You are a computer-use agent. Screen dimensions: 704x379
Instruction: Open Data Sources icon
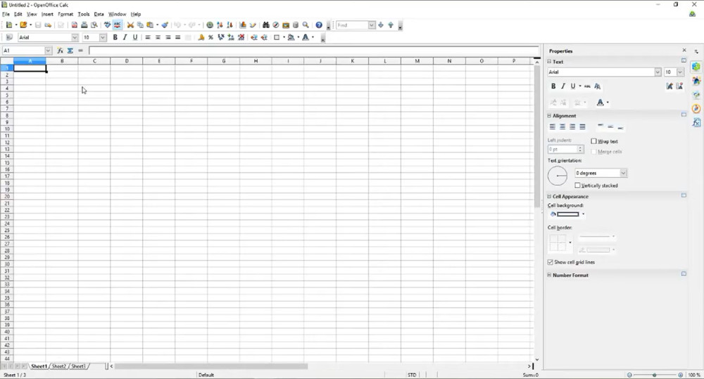point(296,25)
